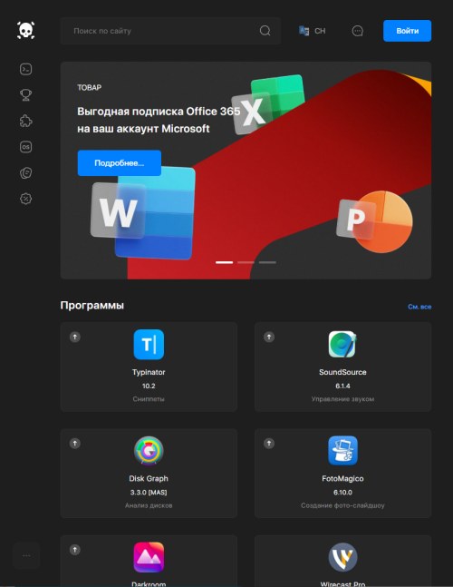This screenshot has height=587, width=453.
Task: Select the second banner slide indicator
Action: pos(246,262)
